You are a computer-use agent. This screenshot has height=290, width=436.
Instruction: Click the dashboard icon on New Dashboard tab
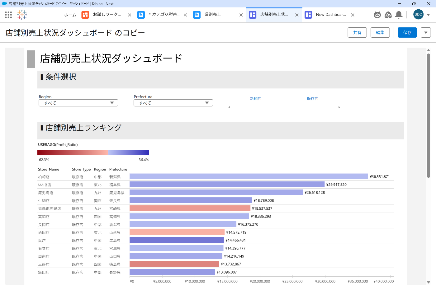(x=308, y=15)
